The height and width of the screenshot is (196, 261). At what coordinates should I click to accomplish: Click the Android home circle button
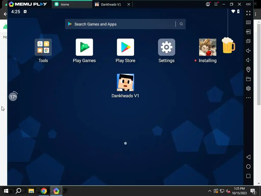pos(248,166)
